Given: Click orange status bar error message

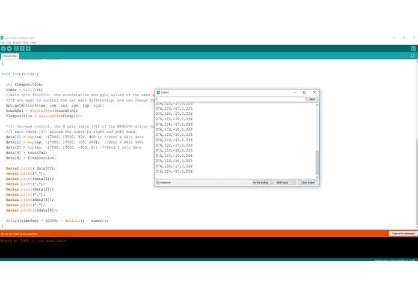Looking at the screenshot, I should [19, 234].
